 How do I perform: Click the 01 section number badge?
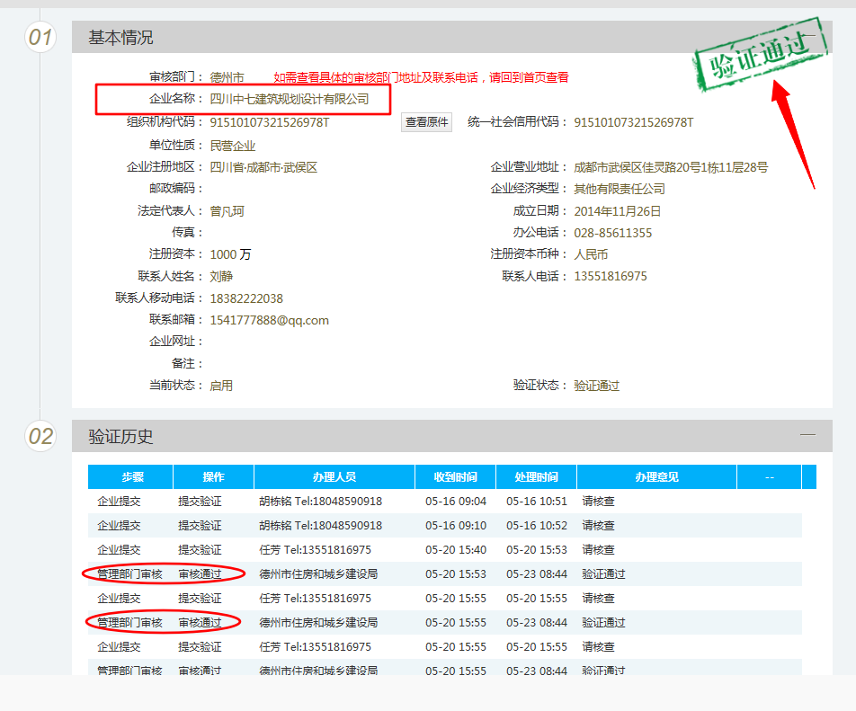40,38
